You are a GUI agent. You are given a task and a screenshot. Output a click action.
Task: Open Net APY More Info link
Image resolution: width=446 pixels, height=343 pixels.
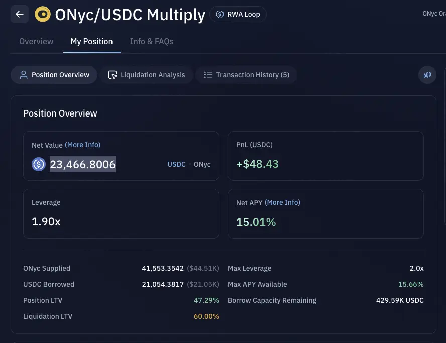coord(282,202)
